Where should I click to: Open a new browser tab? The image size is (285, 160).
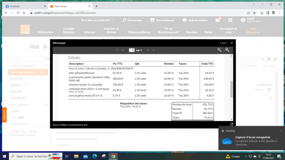pos(96,7)
